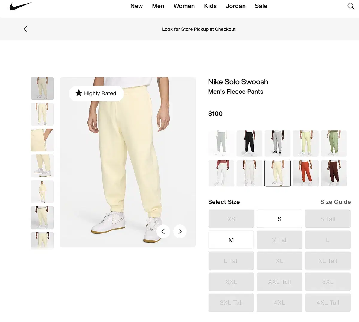Viewport: 359px width, 322px height.
Task: Open the Jordan menu
Action: coord(236,6)
